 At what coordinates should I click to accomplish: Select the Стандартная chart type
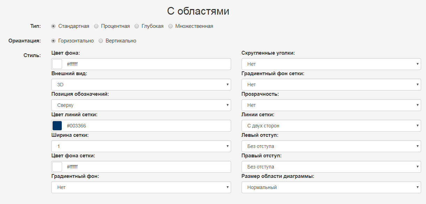53,26
